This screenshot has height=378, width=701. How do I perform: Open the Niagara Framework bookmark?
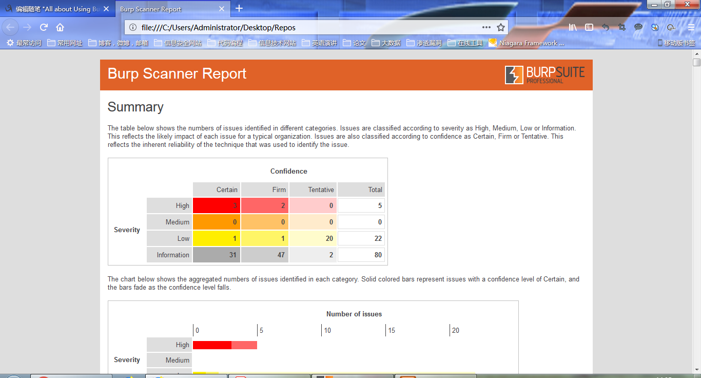[x=527, y=43]
